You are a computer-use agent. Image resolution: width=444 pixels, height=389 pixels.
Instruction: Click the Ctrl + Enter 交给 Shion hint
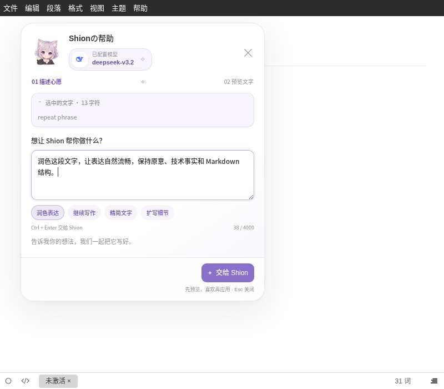click(57, 228)
